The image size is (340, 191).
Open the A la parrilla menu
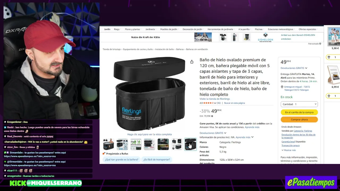click(x=245, y=29)
